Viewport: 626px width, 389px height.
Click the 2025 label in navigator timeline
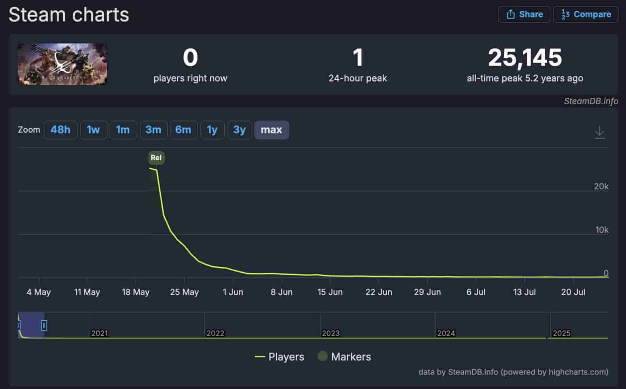coord(561,333)
